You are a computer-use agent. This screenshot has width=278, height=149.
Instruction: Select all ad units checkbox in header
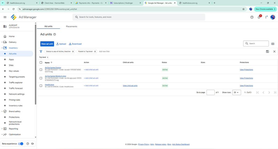[41, 62]
